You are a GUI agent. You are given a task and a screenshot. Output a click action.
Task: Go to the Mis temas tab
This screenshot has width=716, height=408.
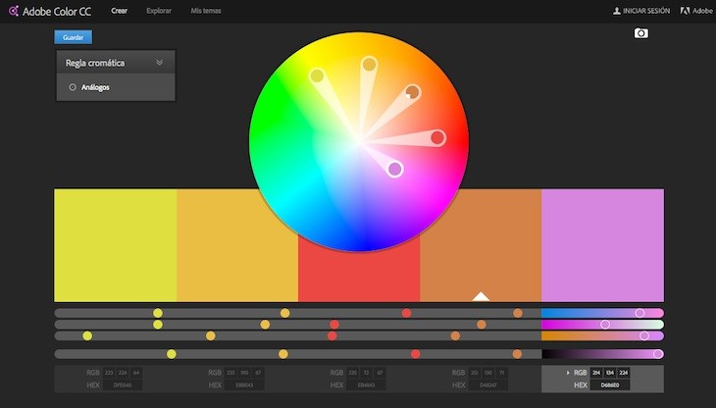tap(206, 11)
